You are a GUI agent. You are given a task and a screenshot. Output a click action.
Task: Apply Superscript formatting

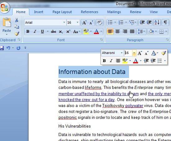tap(68, 32)
